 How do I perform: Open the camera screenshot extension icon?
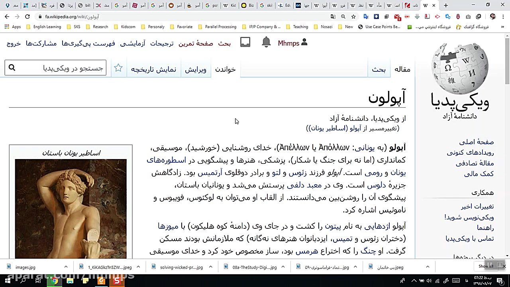tap(468, 17)
